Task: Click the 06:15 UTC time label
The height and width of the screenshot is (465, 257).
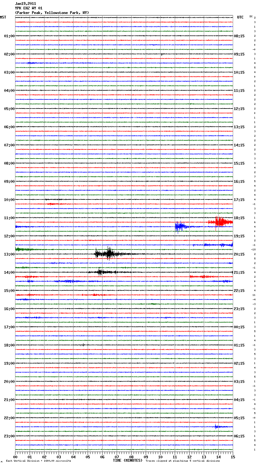Action: click(x=239, y=436)
